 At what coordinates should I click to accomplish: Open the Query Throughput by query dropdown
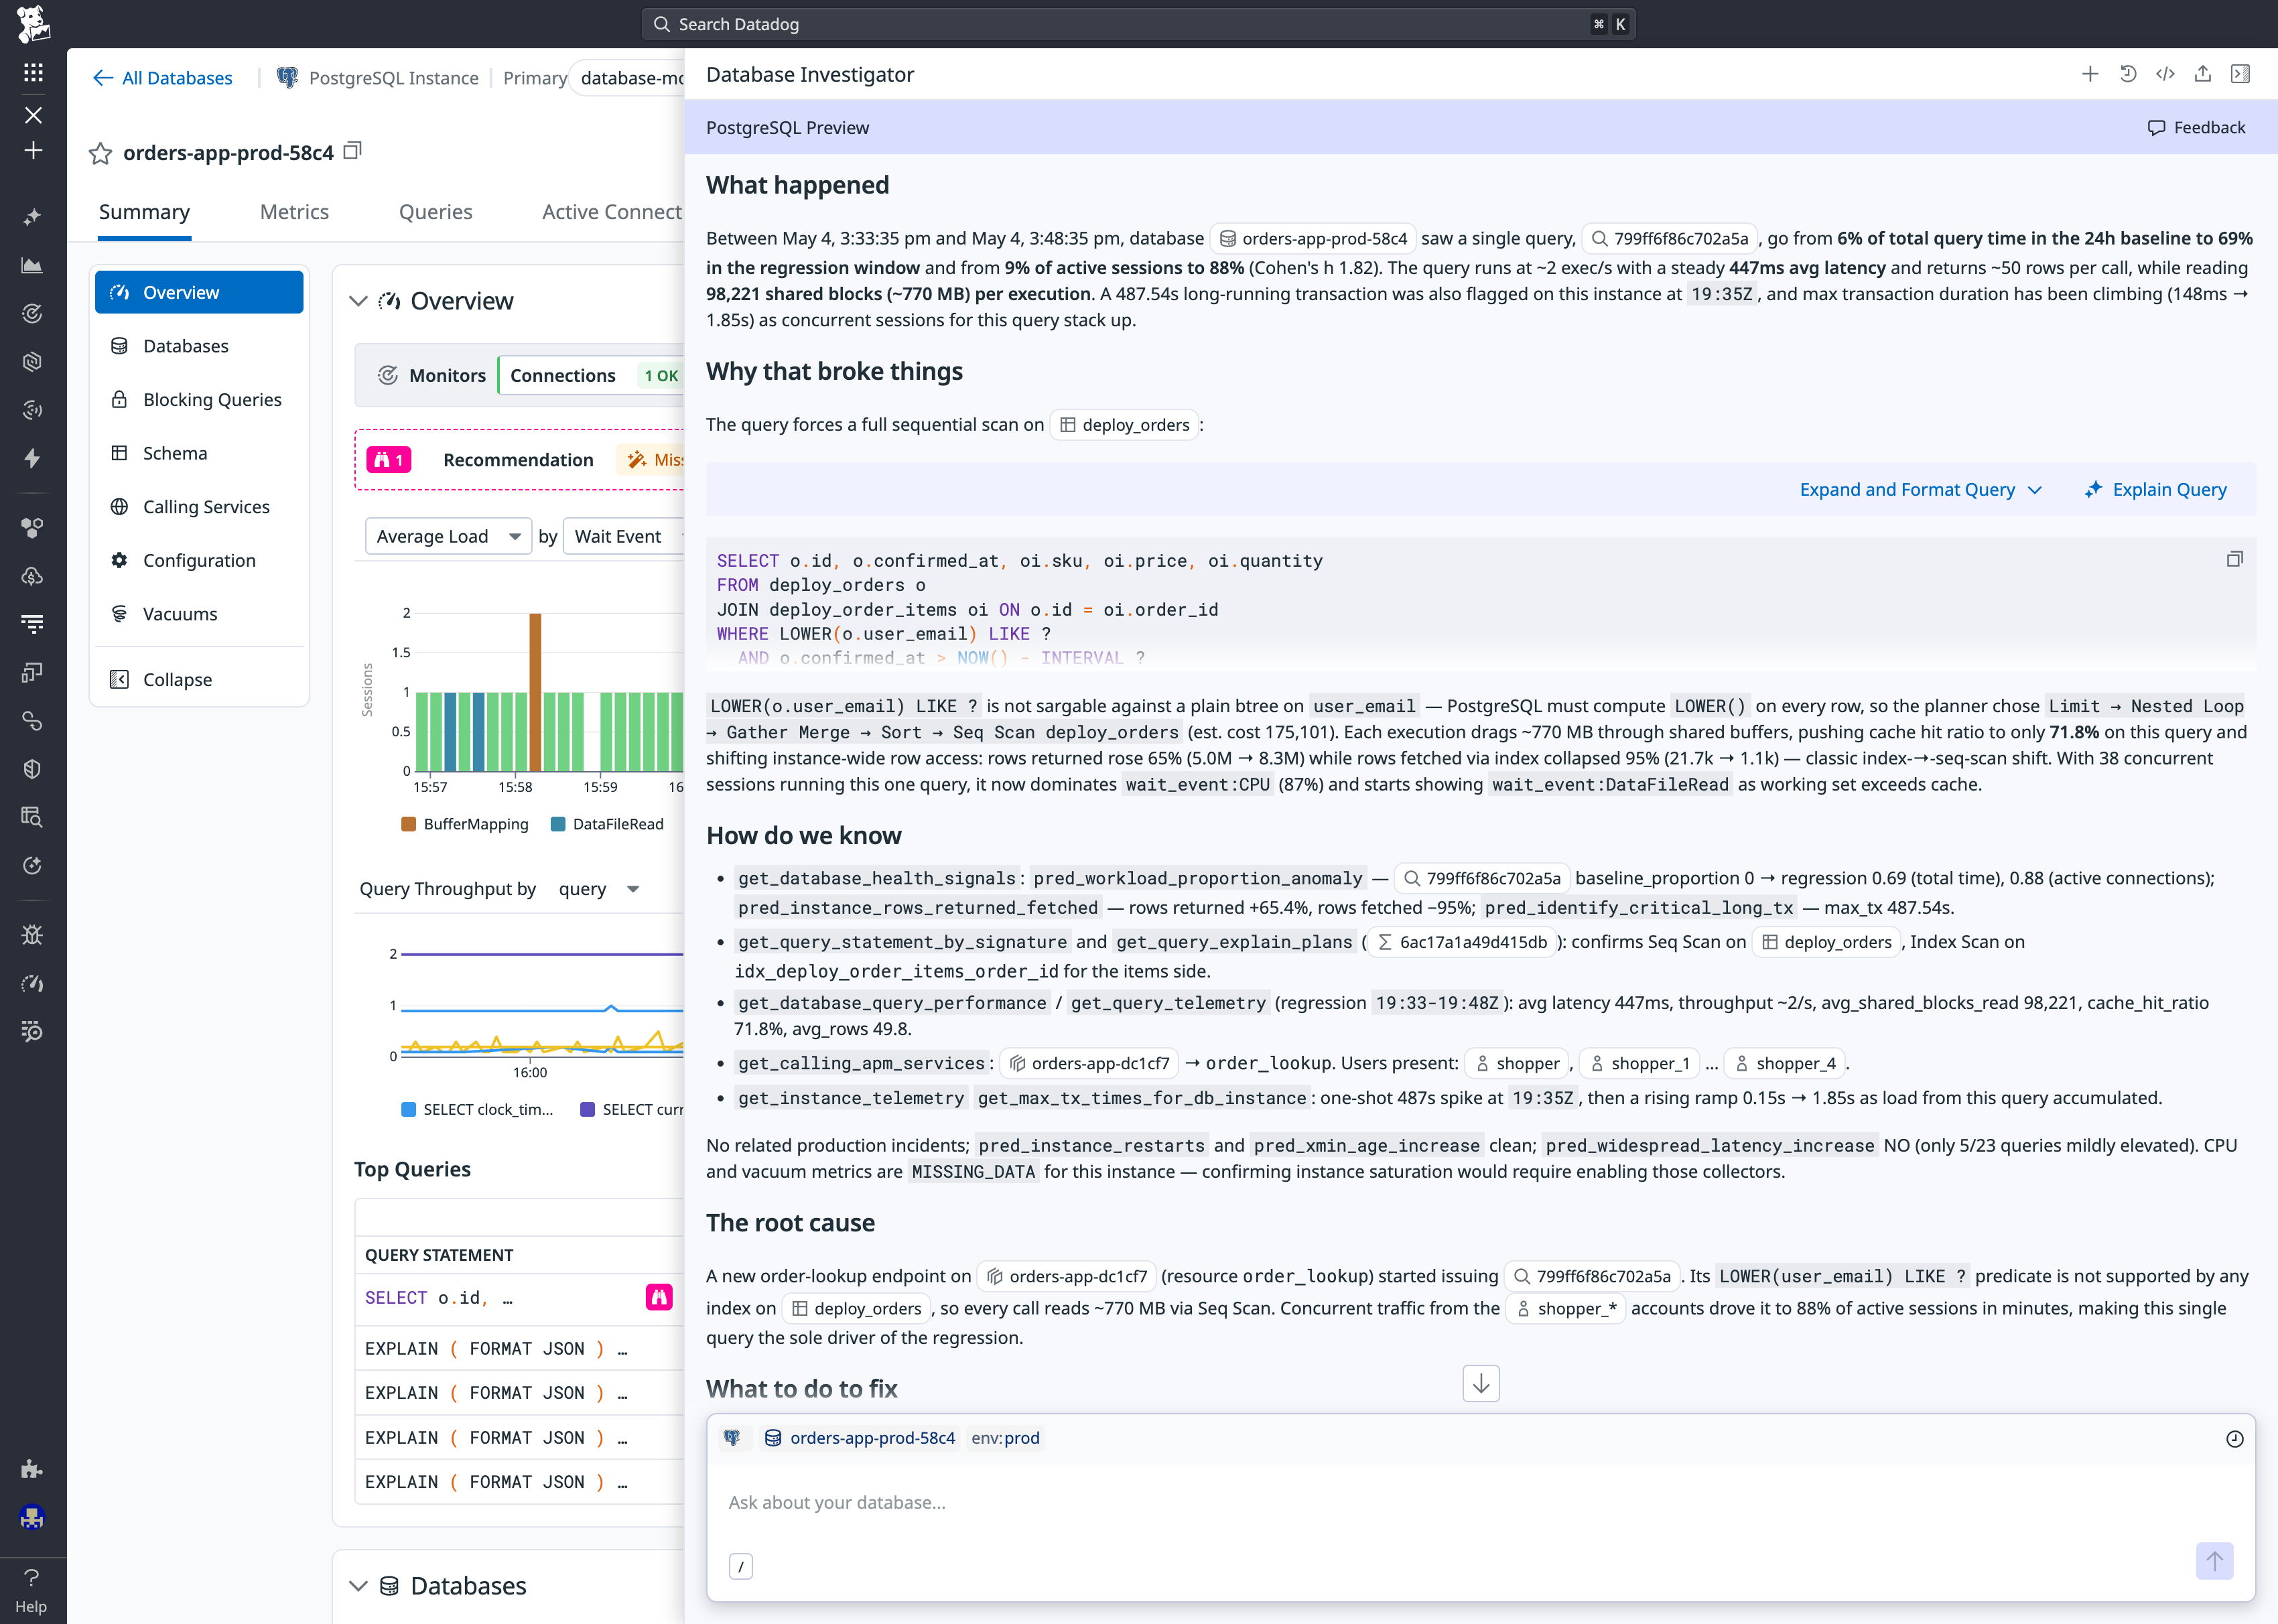598,889
